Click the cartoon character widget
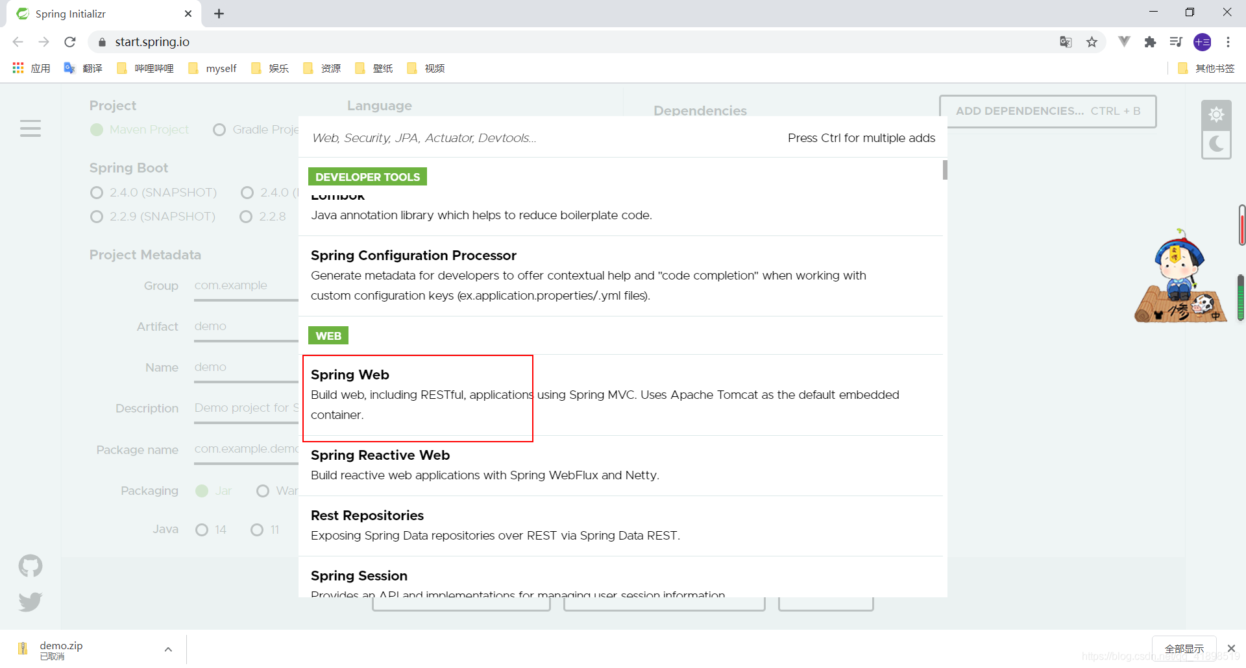 (1180, 276)
